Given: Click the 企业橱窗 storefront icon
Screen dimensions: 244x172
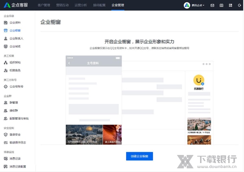Looking at the screenshot, I should (6, 30).
